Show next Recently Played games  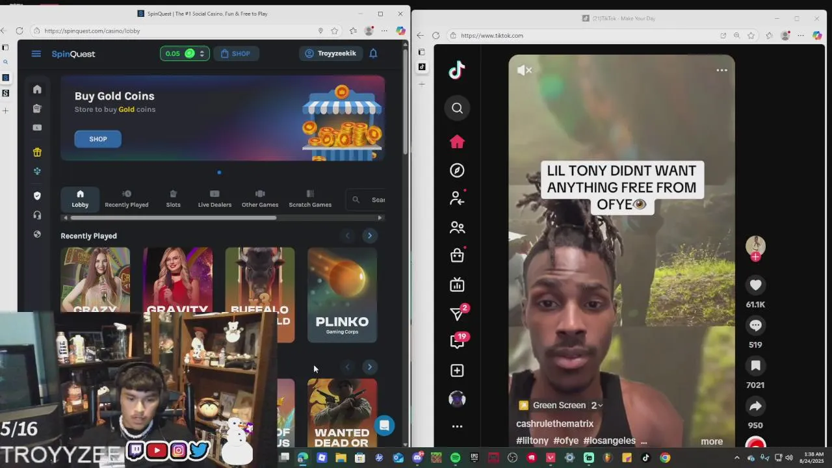369,235
